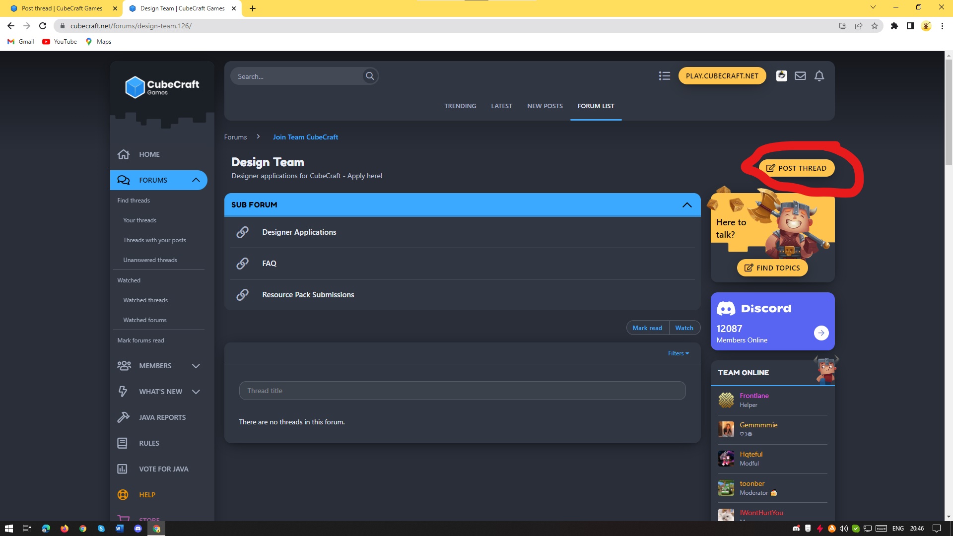This screenshot has height=536, width=953.
Task: Open the Forums breadcrumb link
Action: point(235,137)
